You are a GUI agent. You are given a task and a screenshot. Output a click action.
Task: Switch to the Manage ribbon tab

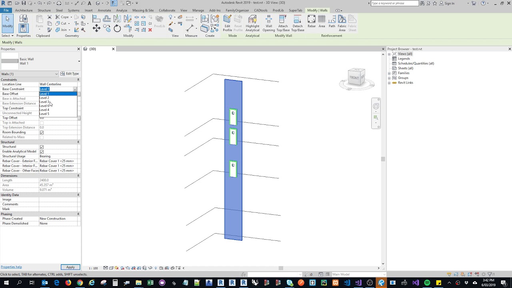[198, 10]
